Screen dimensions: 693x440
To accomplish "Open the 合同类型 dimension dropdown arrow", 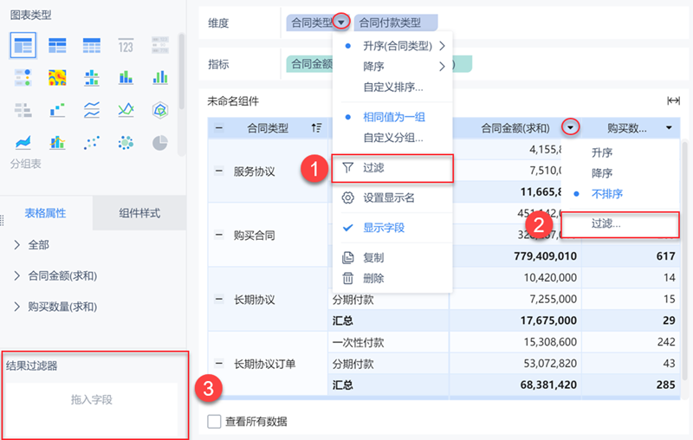I will (x=342, y=23).
